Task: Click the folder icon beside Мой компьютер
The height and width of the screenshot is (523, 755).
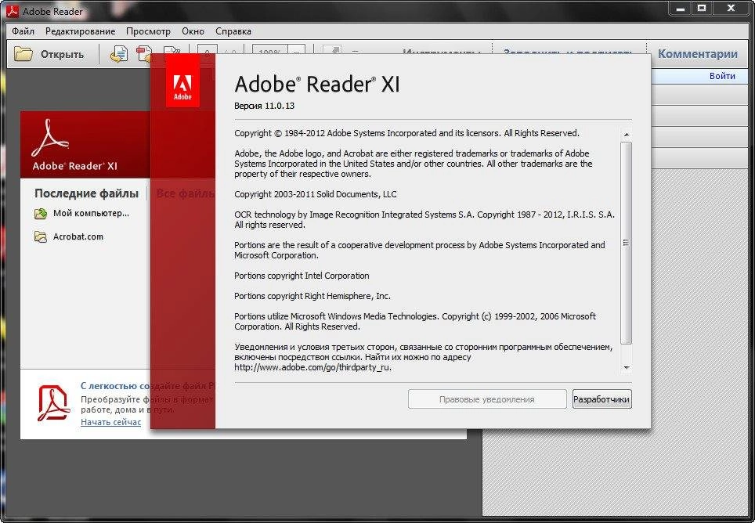Action: [x=41, y=214]
